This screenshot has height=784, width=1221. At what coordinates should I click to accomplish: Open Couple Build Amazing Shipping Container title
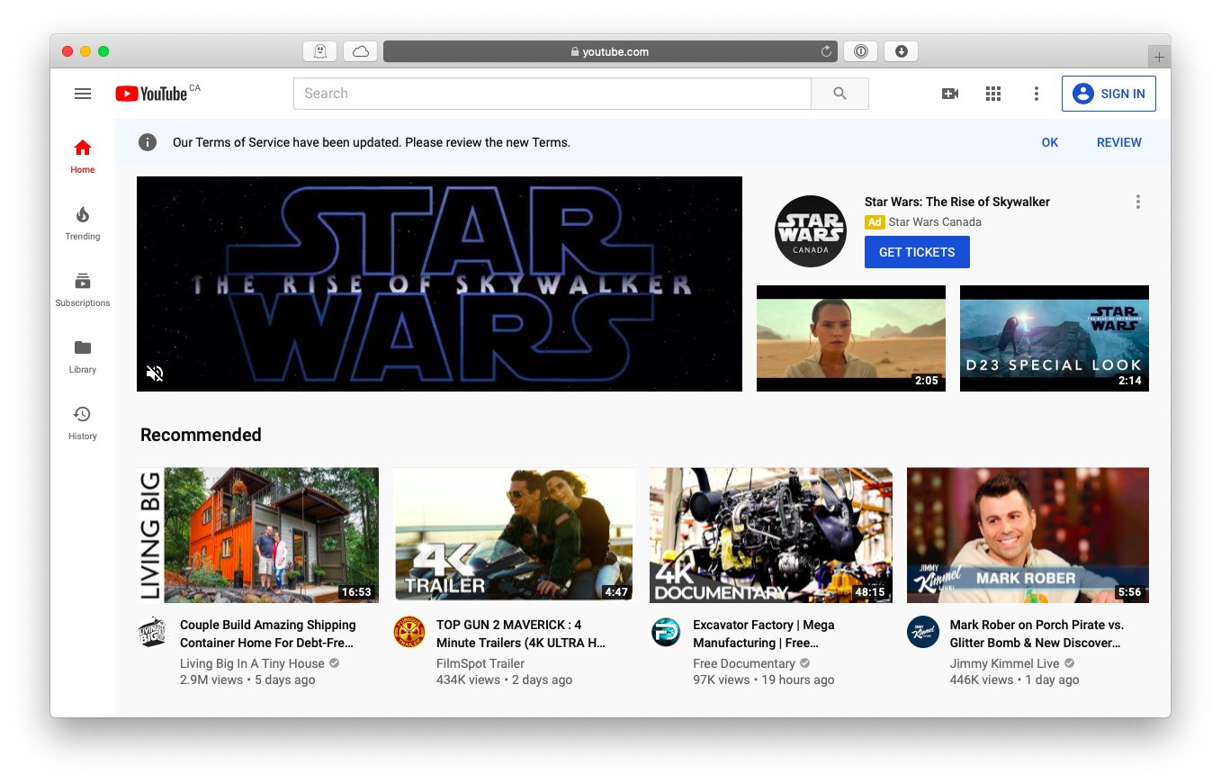pyautogui.click(x=268, y=634)
